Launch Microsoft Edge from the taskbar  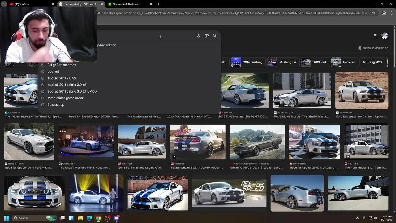tap(89, 218)
